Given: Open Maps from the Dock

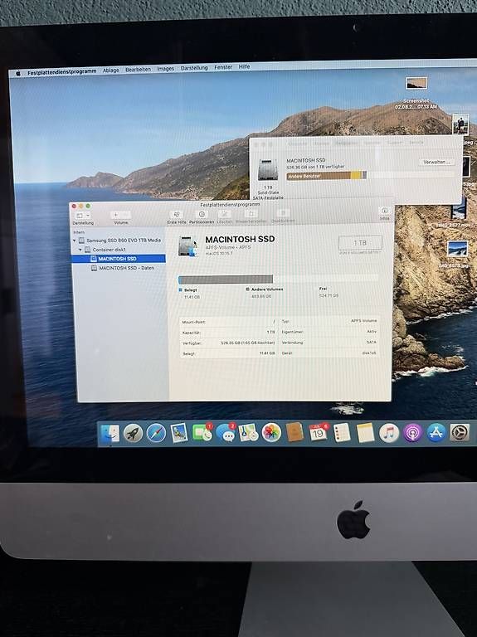Looking at the screenshot, I should 248,432.
